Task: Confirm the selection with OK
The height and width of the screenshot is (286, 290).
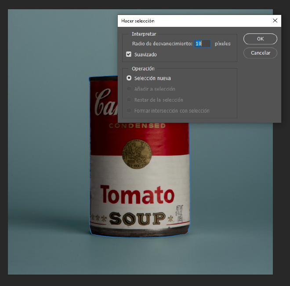Action: point(260,39)
